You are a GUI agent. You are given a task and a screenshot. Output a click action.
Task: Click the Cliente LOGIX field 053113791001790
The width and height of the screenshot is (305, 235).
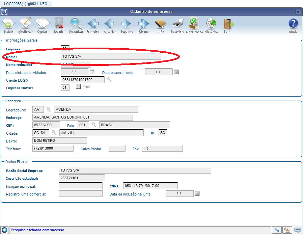coord(83,80)
